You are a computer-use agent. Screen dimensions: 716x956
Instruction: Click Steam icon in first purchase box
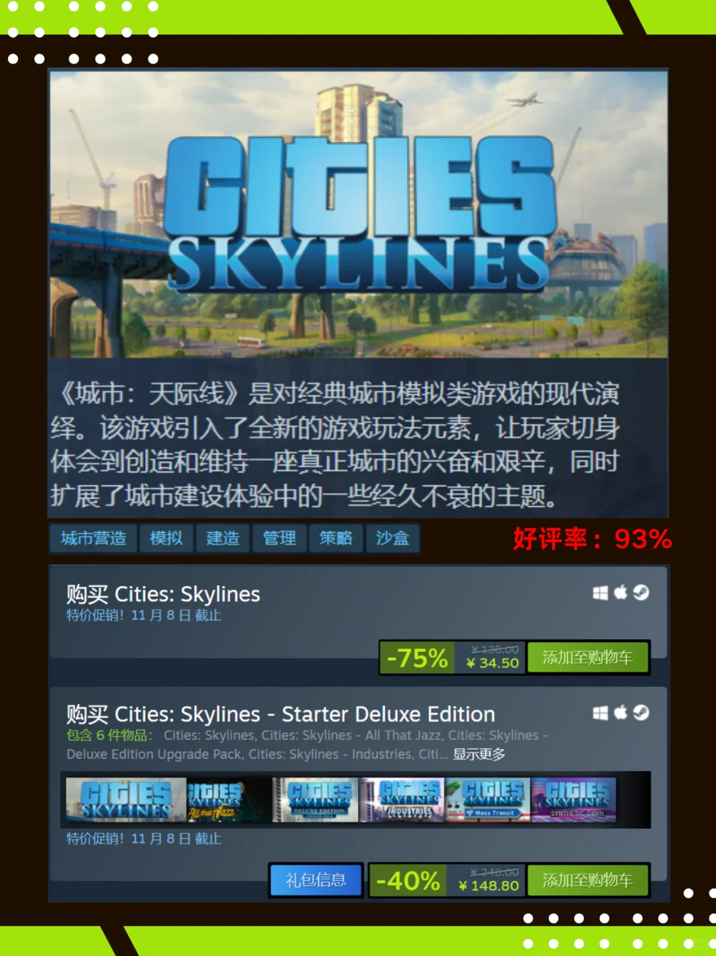[640, 592]
